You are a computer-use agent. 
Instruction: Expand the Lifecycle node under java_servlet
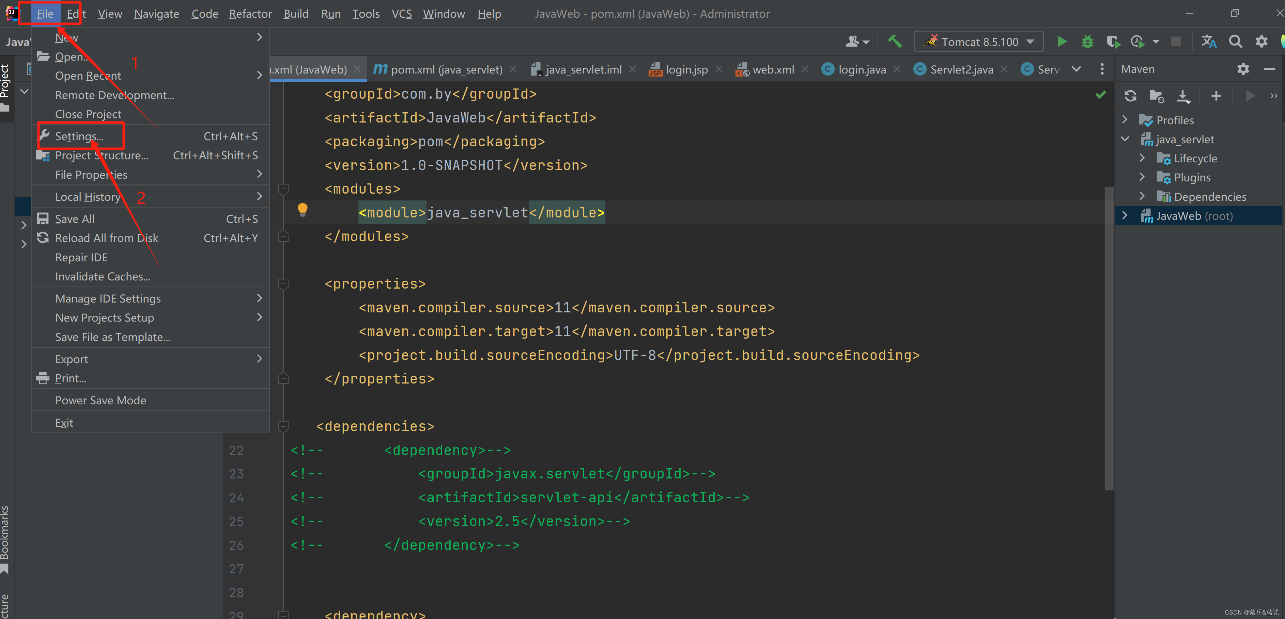1142,158
